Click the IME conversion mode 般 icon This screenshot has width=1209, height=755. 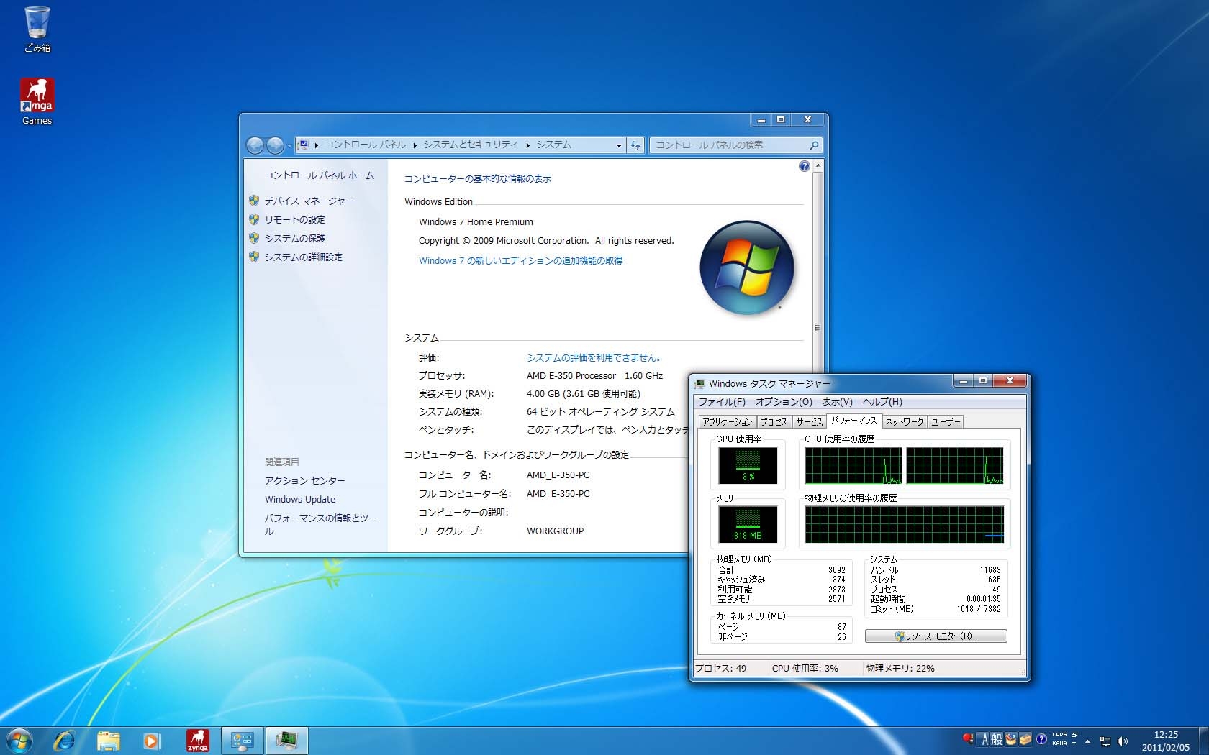coord(997,739)
